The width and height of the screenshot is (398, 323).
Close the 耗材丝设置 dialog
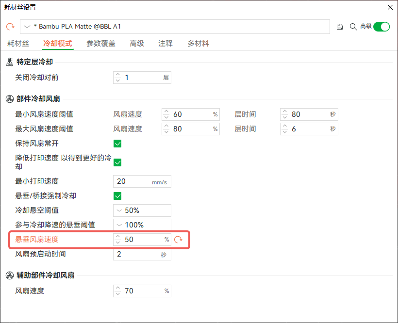click(x=390, y=7)
